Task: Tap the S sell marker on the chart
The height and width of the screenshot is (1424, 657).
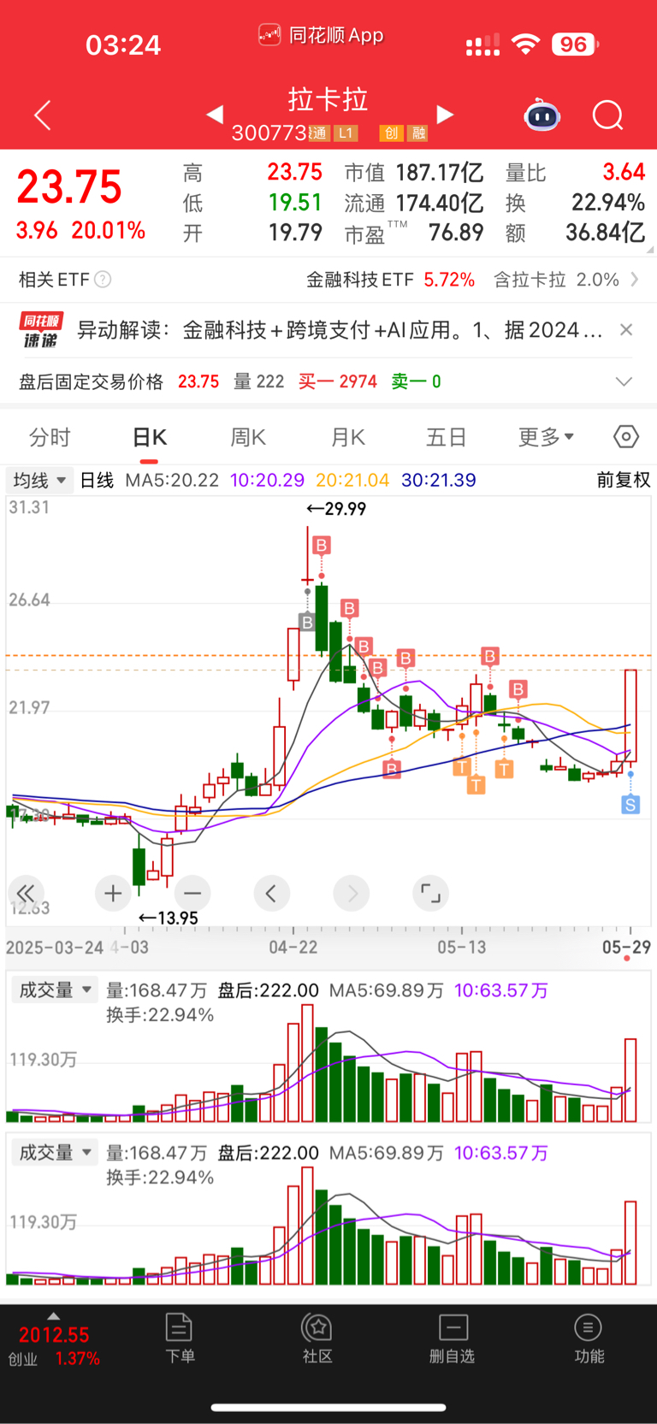Action: point(630,804)
